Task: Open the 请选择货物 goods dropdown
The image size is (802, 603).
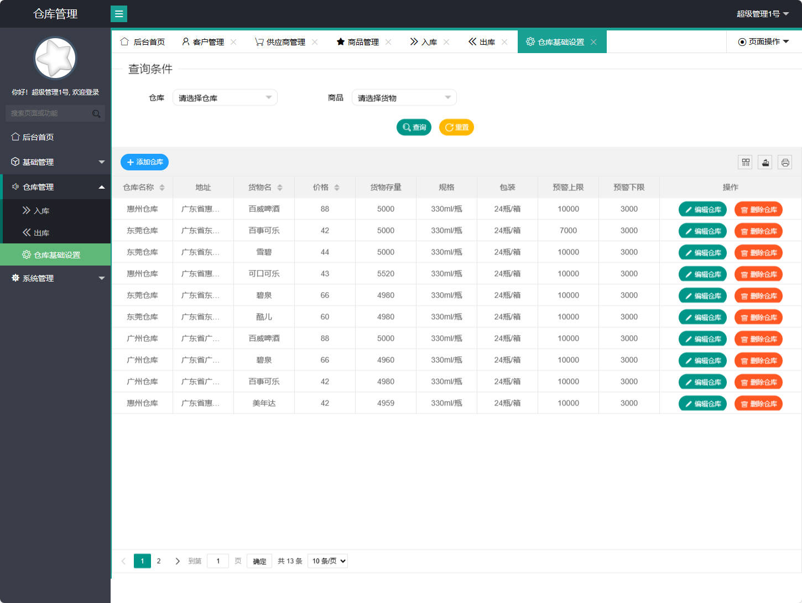Action: coord(404,97)
